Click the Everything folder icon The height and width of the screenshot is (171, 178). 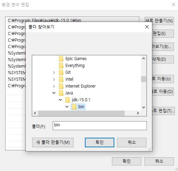pos(61,66)
